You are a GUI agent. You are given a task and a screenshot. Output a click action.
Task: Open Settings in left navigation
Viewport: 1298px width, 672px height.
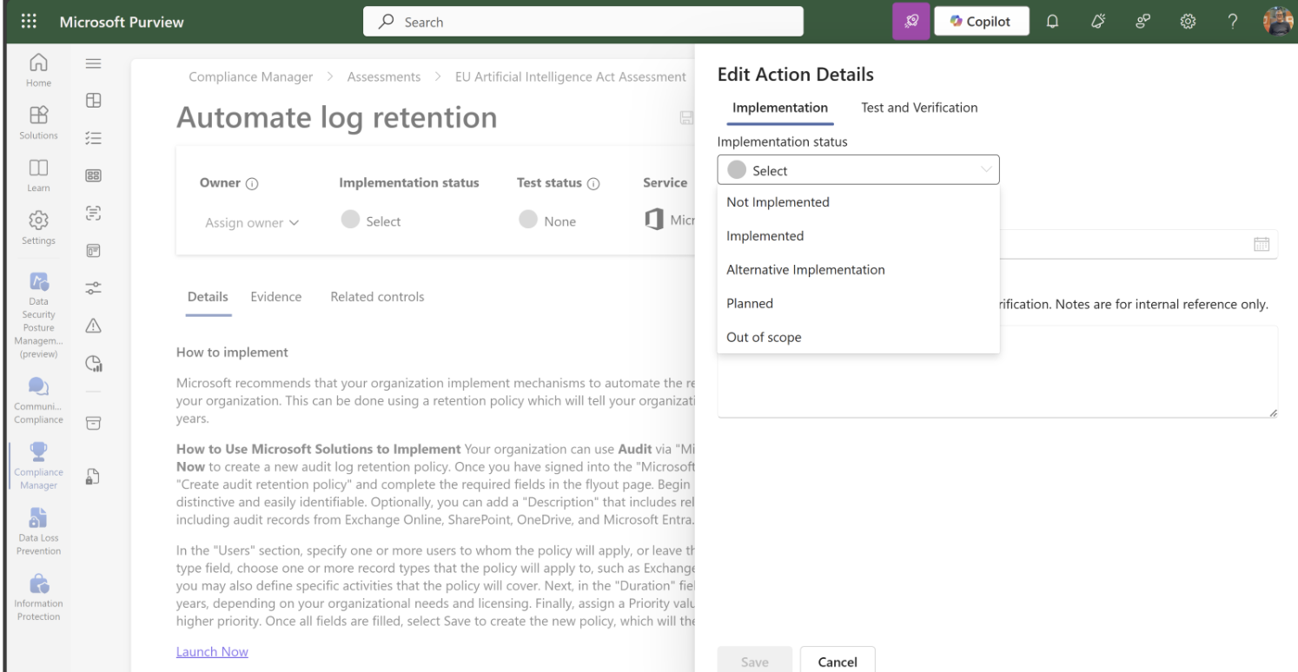pos(37,227)
